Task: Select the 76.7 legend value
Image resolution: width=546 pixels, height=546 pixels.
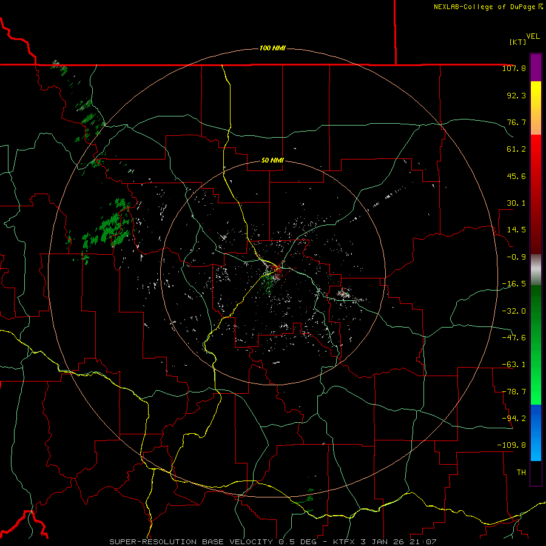Action: [x=516, y=122]
